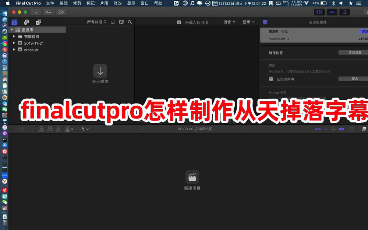Click the browser search magnifier
This screenshot has width=368, height=230.
[x=130, y=22]
